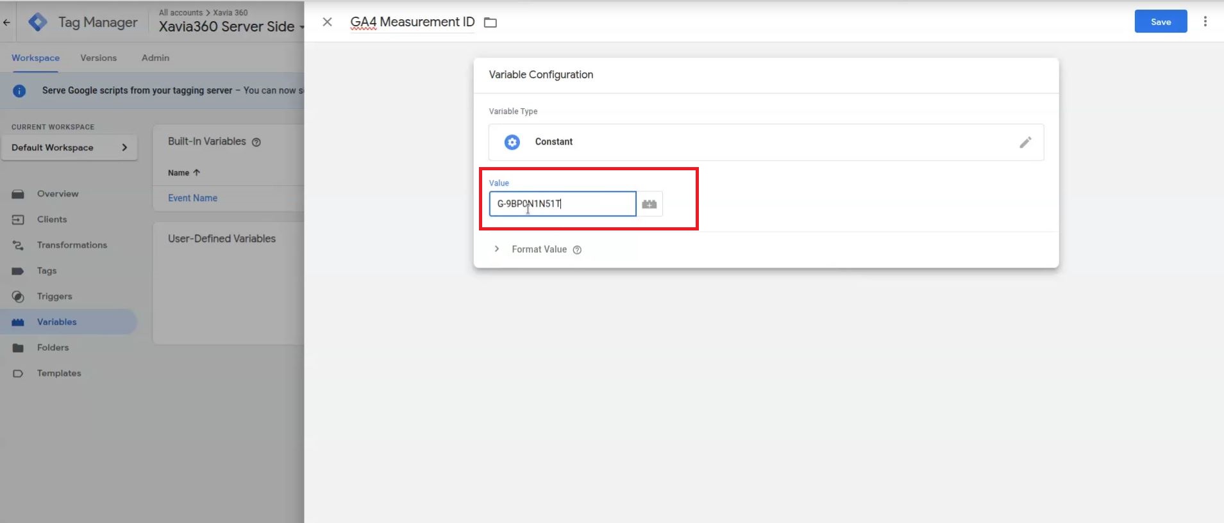Click the Overview sidebar icon
Image resolution: width=1224 pixels, height=523 pixels.
coord(18,194)
